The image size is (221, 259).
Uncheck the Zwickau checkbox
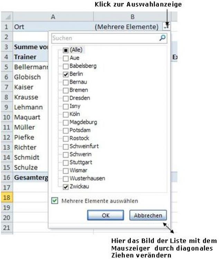tap(66, 186)
